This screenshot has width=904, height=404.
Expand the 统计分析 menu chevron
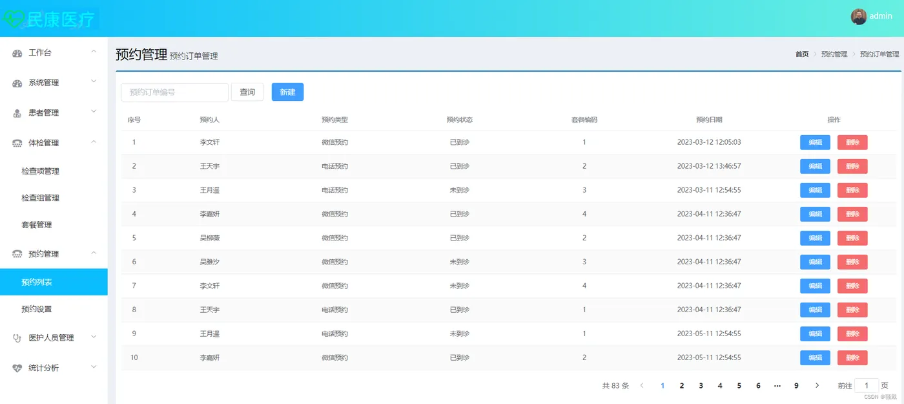[x=94, y=367]
